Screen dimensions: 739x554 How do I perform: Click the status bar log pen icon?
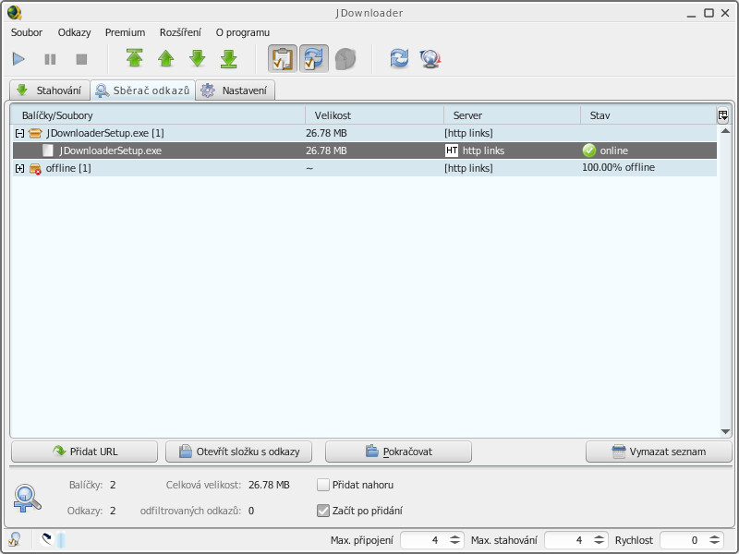[47, 539]
